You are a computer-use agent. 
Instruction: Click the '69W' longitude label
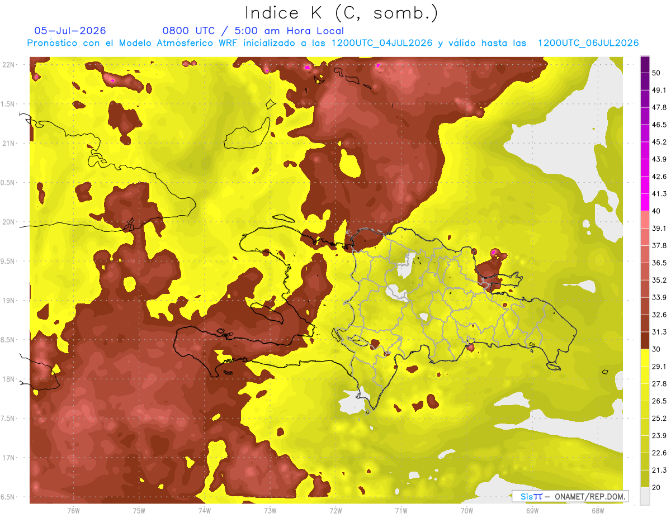(x=532, y=511)
